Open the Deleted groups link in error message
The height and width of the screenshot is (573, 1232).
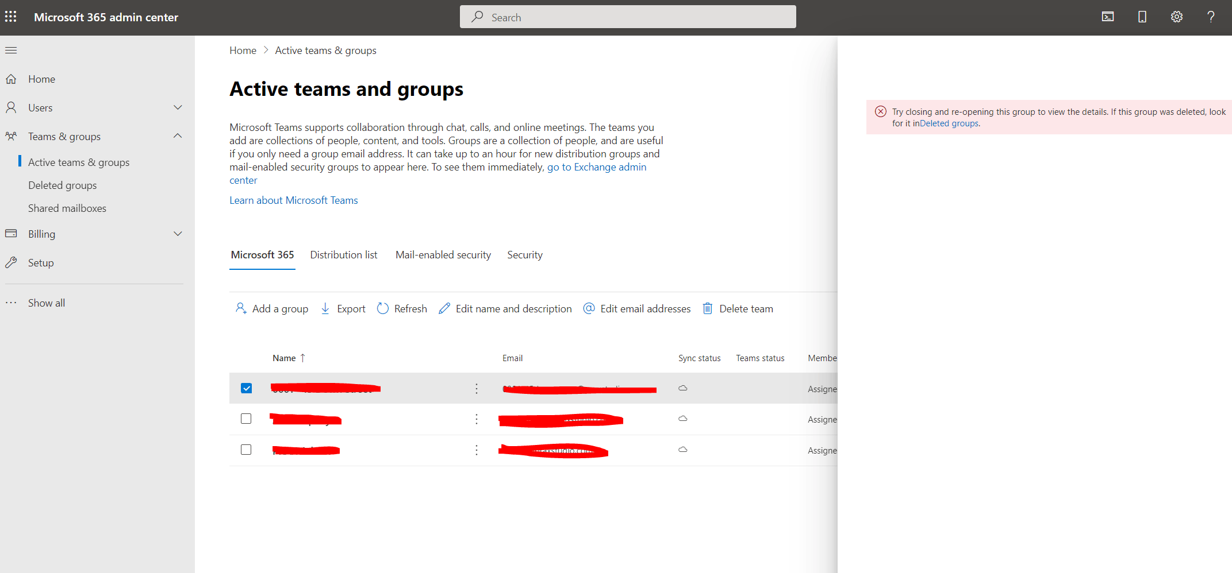[x=949, y=123]
